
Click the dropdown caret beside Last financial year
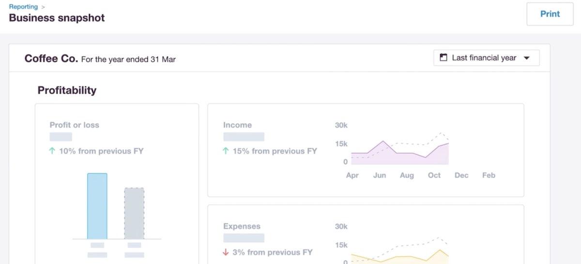click(527, 58)
